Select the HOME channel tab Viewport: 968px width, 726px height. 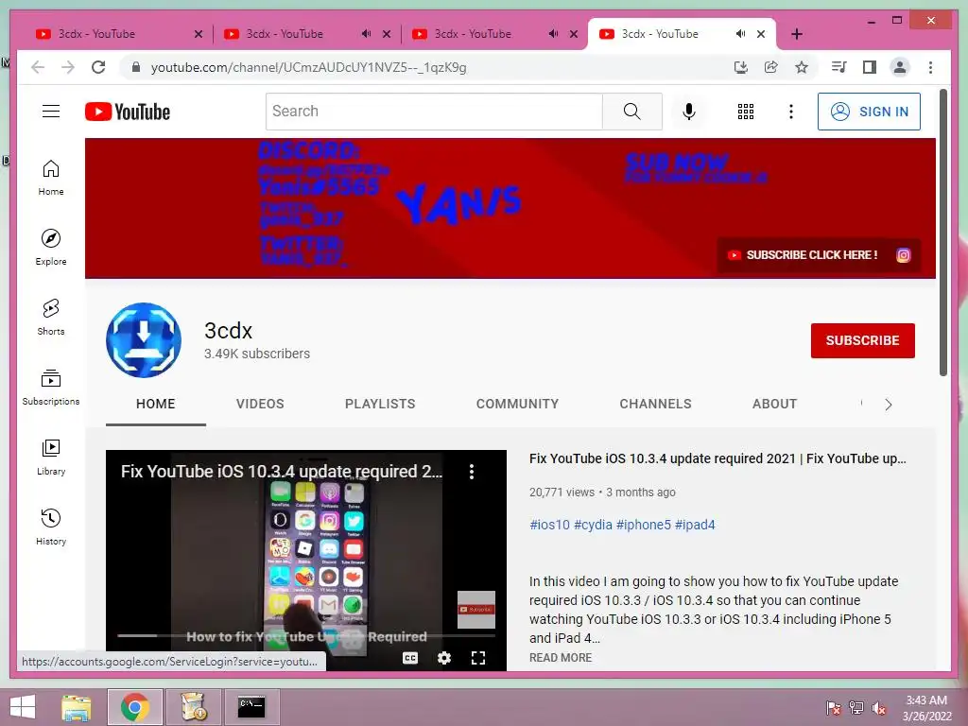click(156, 404)
